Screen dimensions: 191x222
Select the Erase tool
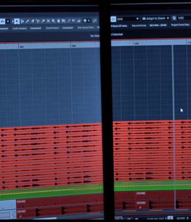[x=33, y=21]
